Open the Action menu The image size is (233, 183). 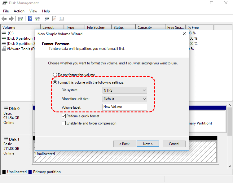[19, 11]
